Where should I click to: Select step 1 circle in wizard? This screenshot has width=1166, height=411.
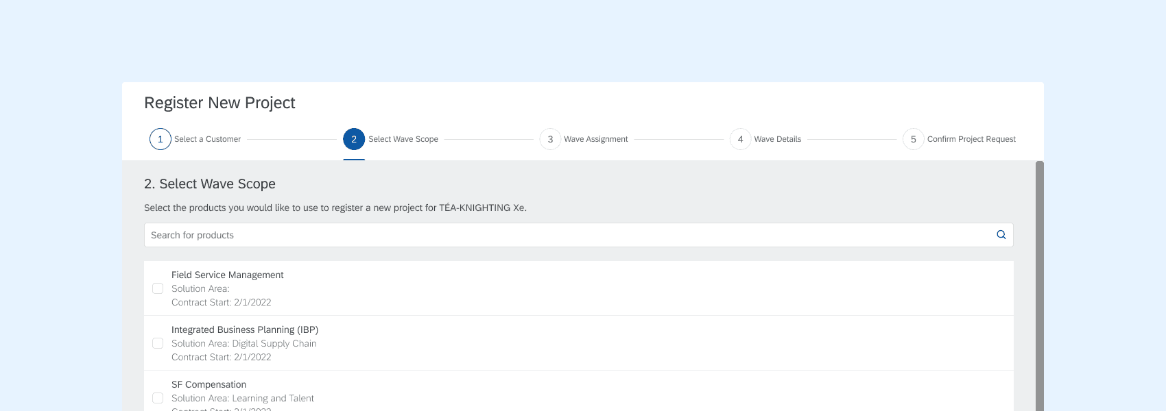[x=160, y=139]
